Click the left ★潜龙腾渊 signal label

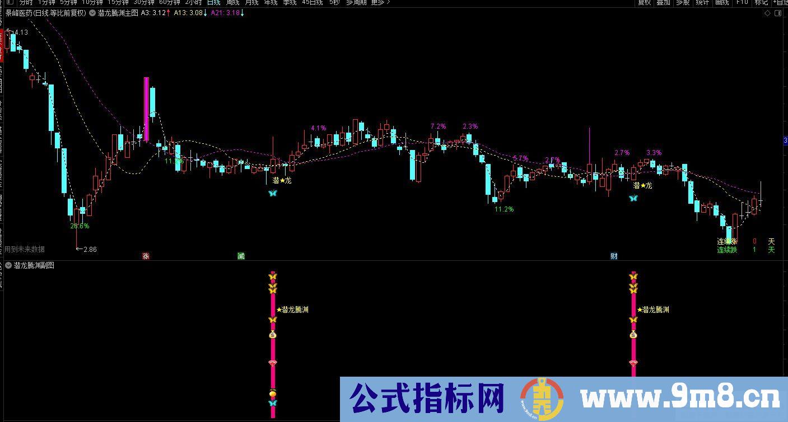(x=292, y=310)
